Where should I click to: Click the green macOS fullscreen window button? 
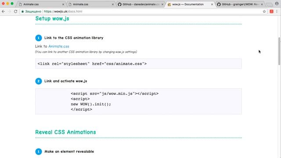click(x=12, y=4)
